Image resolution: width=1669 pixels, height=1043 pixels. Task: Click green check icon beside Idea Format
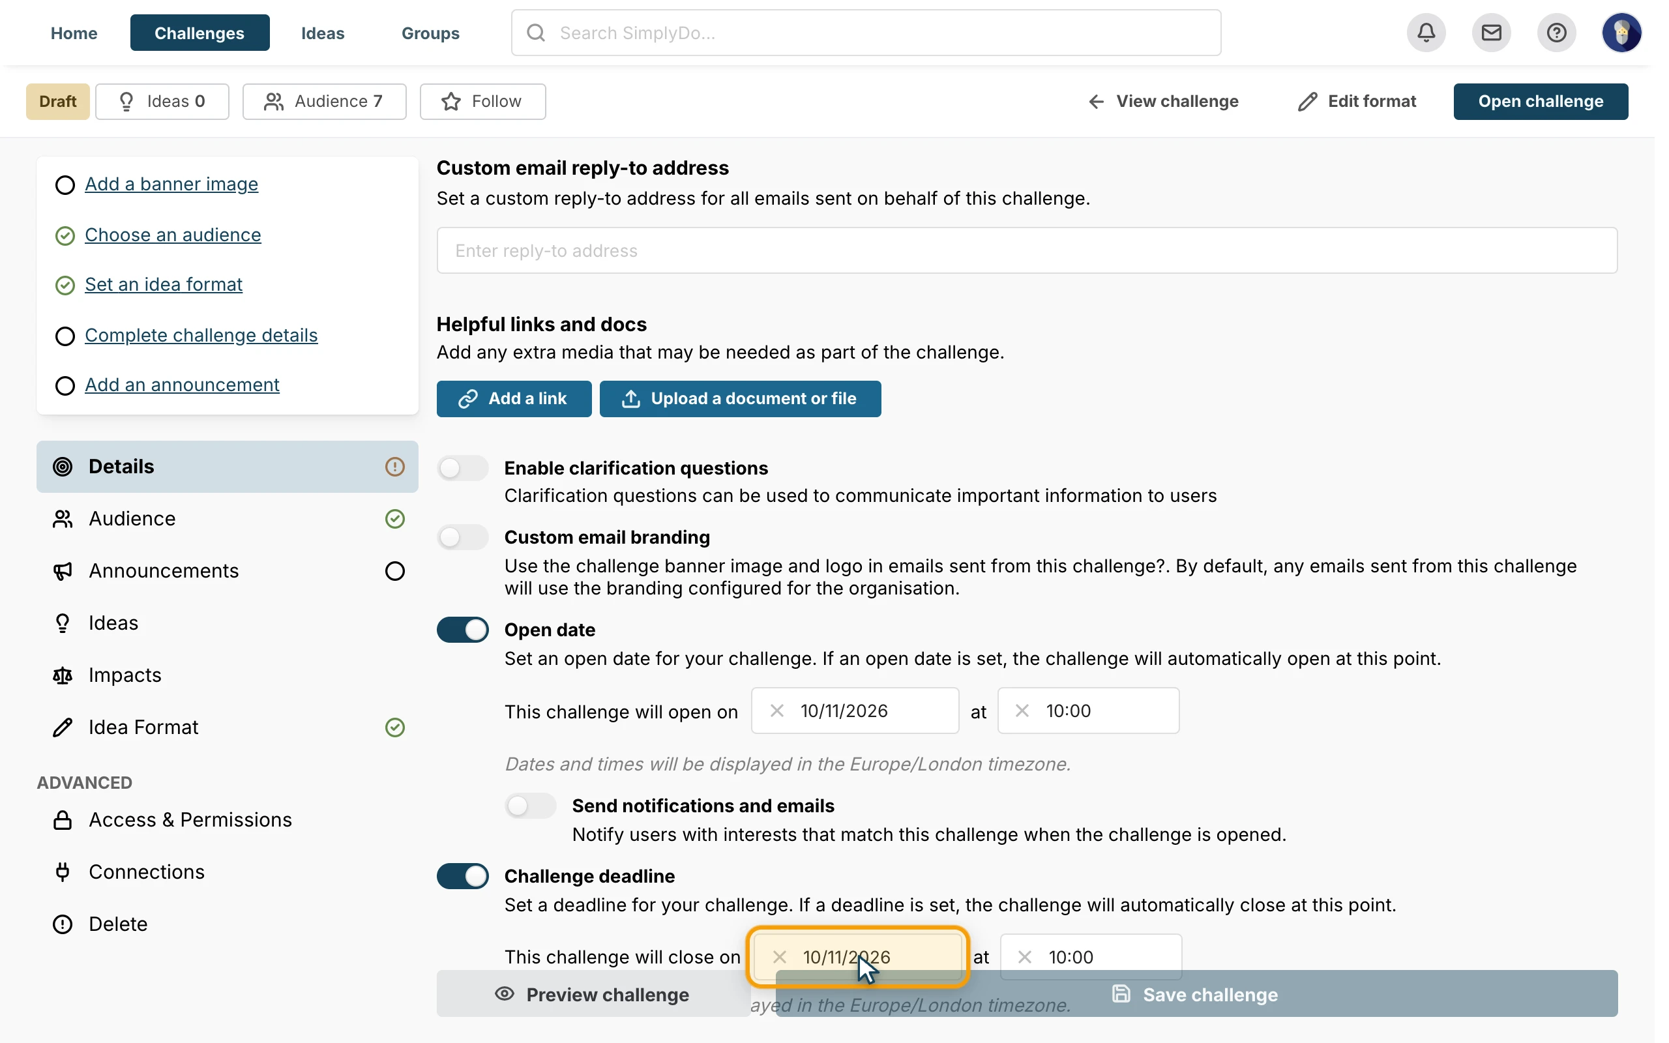[x=394, y=727]
